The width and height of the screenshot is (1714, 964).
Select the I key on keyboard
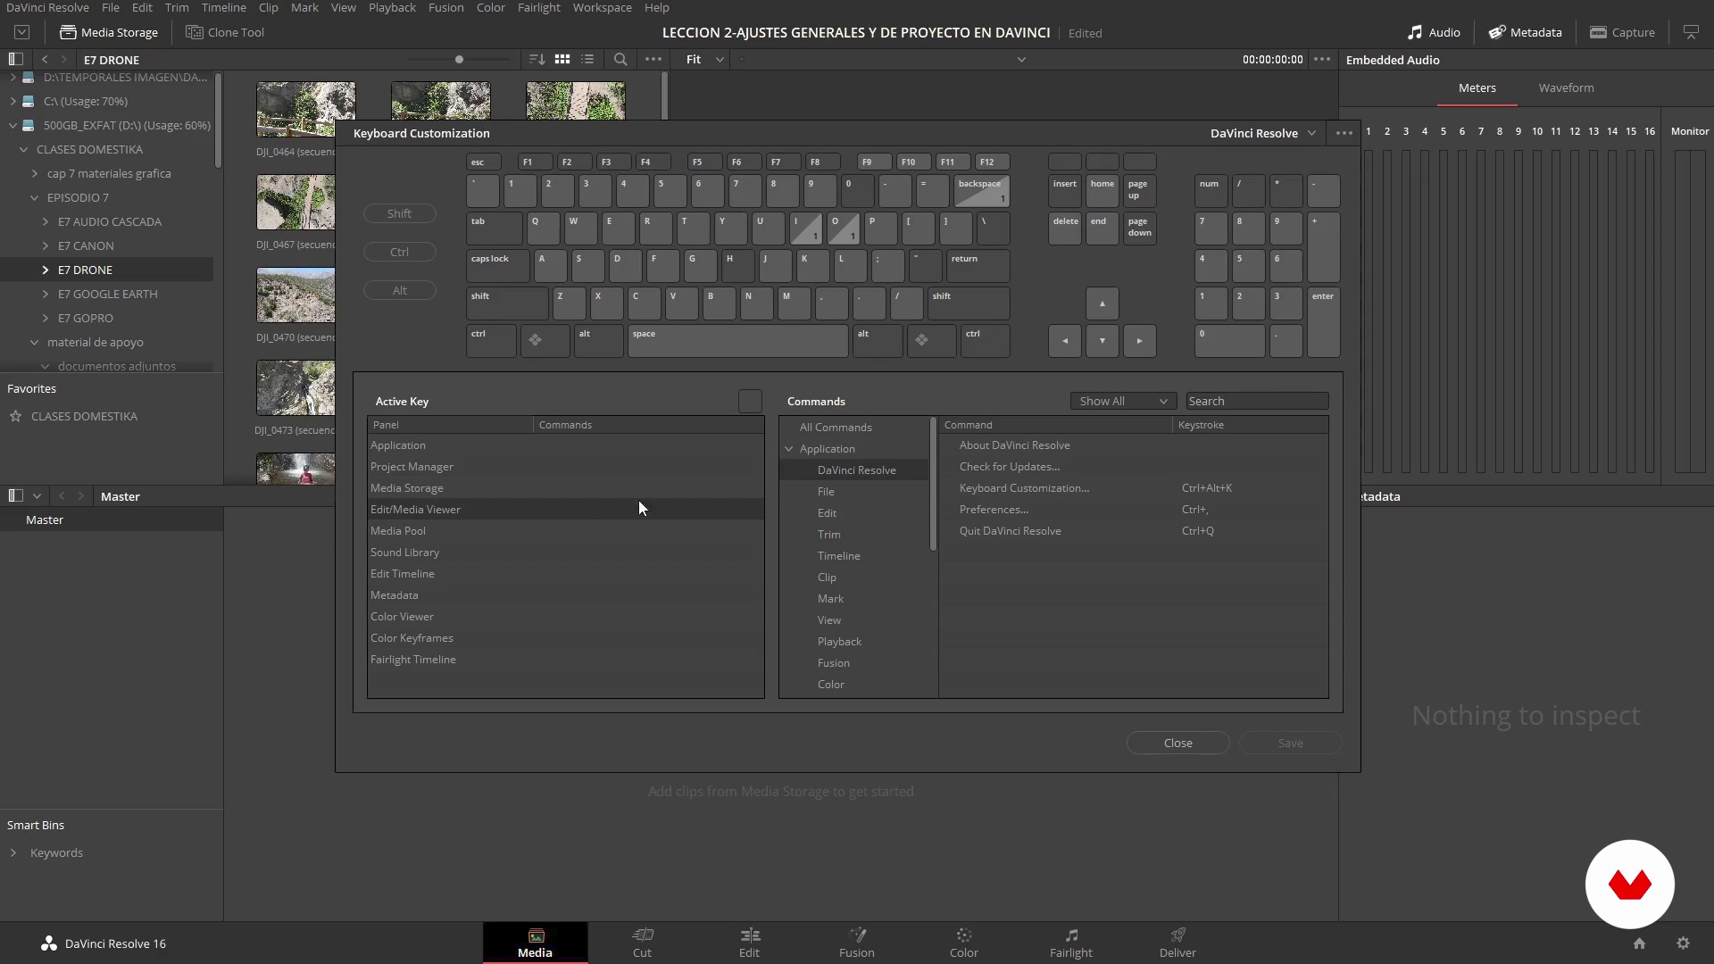(x=805, y=229)
